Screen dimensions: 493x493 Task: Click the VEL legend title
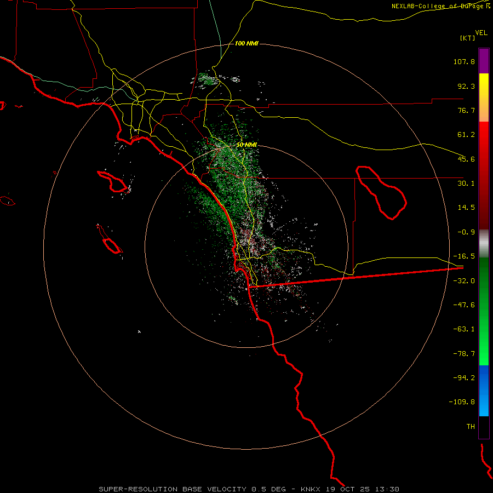click(x=481, y=32)
